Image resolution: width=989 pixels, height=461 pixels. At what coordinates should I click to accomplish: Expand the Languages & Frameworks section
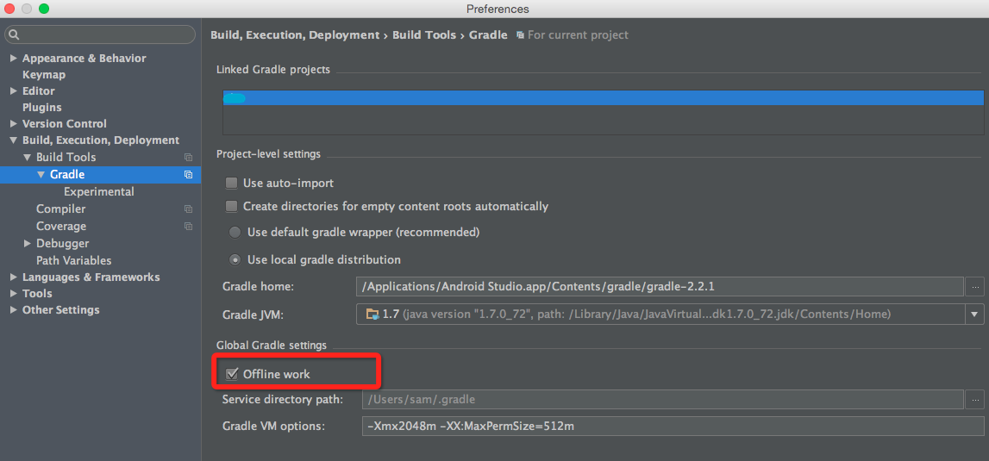point(13,277)
